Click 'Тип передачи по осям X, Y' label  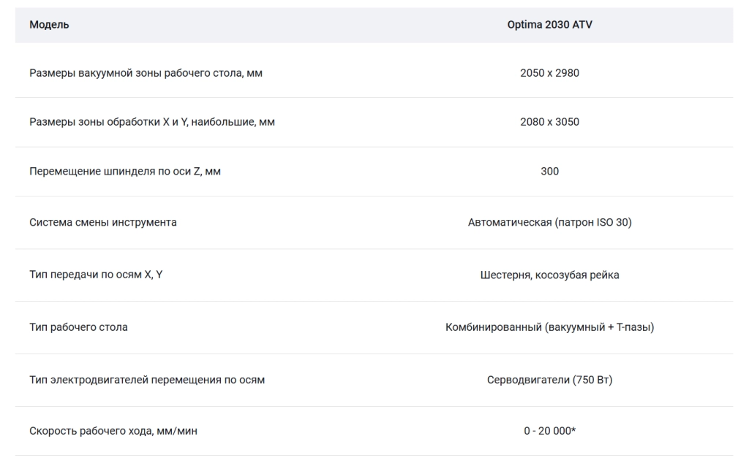96,275
